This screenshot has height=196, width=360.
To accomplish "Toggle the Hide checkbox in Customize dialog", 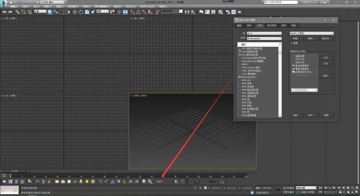I will click(291, 43).
